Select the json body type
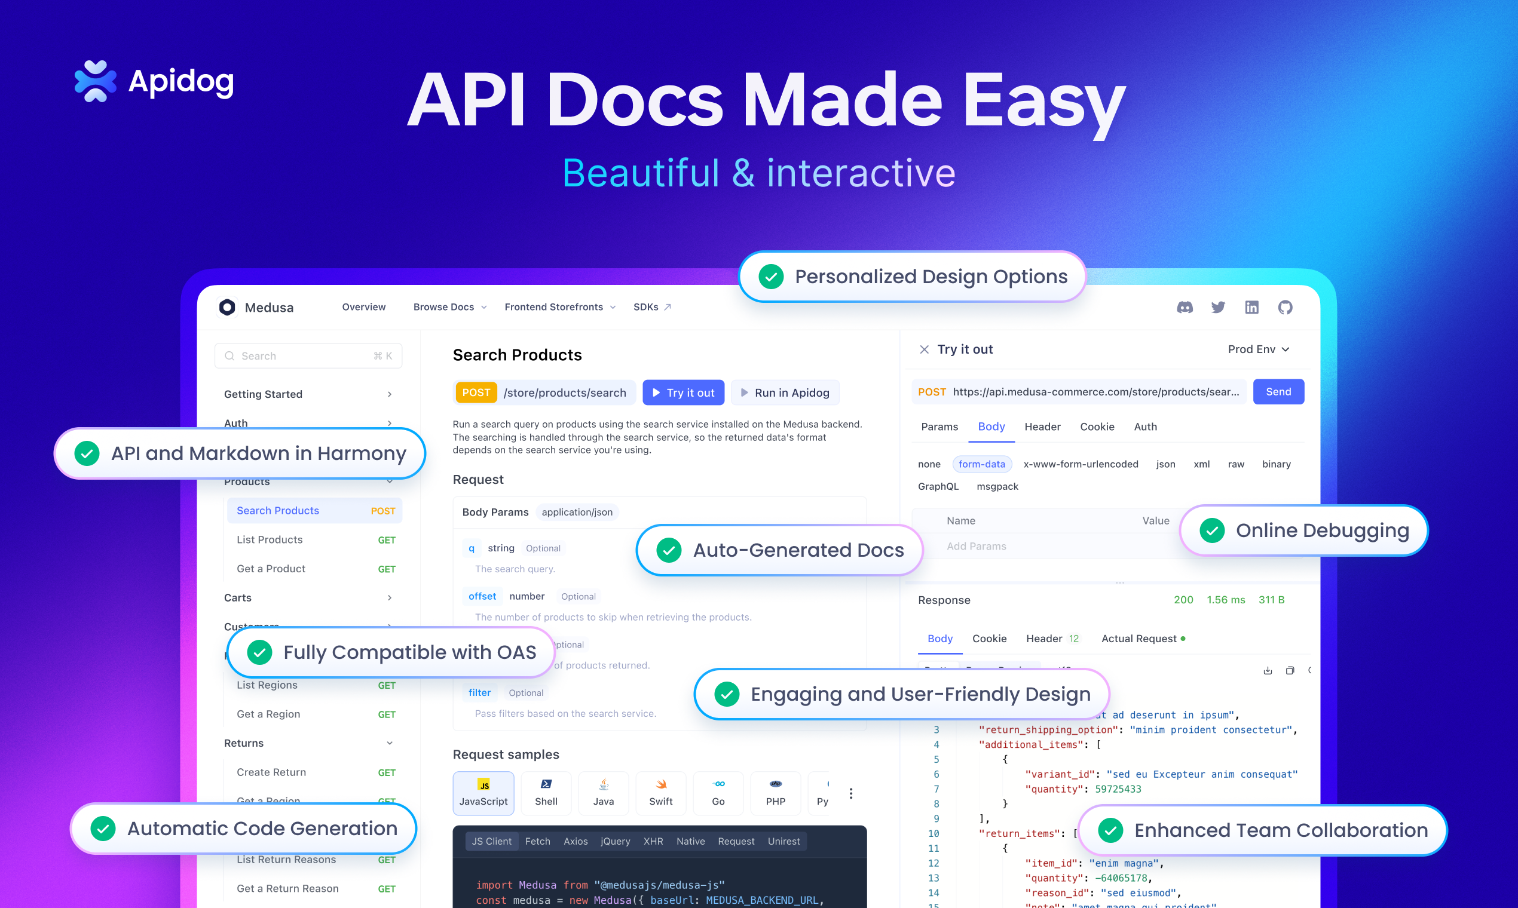This screenshot has height=908, width=1518. 1165,464
